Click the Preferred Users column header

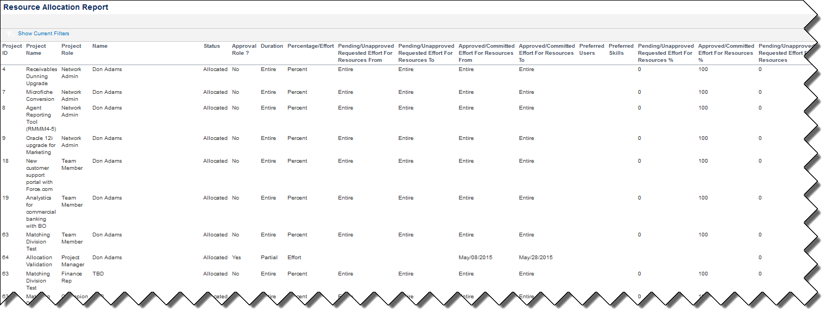pyautogui.click(x=592, y=49)
